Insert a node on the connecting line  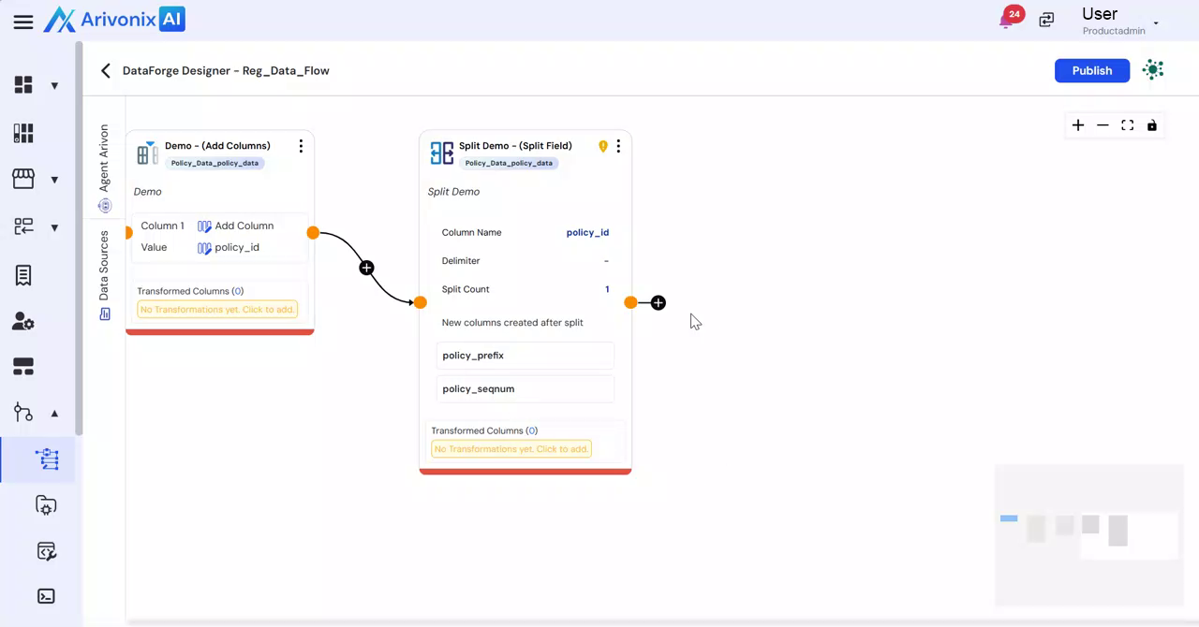366,269
